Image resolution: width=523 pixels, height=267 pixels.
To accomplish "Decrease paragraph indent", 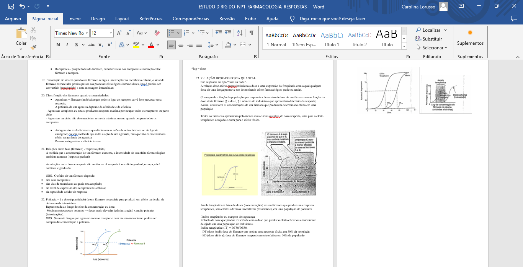I will click(x=218, y=33).
